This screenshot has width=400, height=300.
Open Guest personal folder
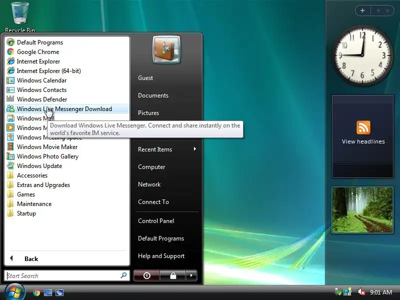(x=145, y=78)
